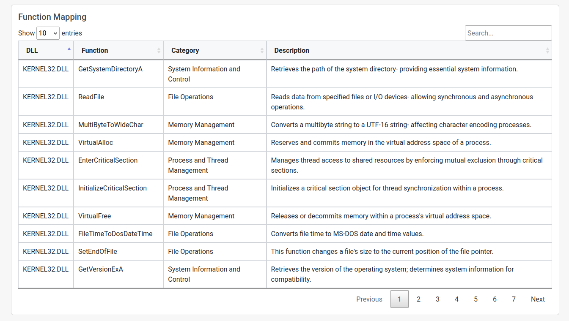Screen dimensions: 569x321
Task: Click KERNEL32.DLL in the SetEndOfFile row
Action: pos(46,251)
